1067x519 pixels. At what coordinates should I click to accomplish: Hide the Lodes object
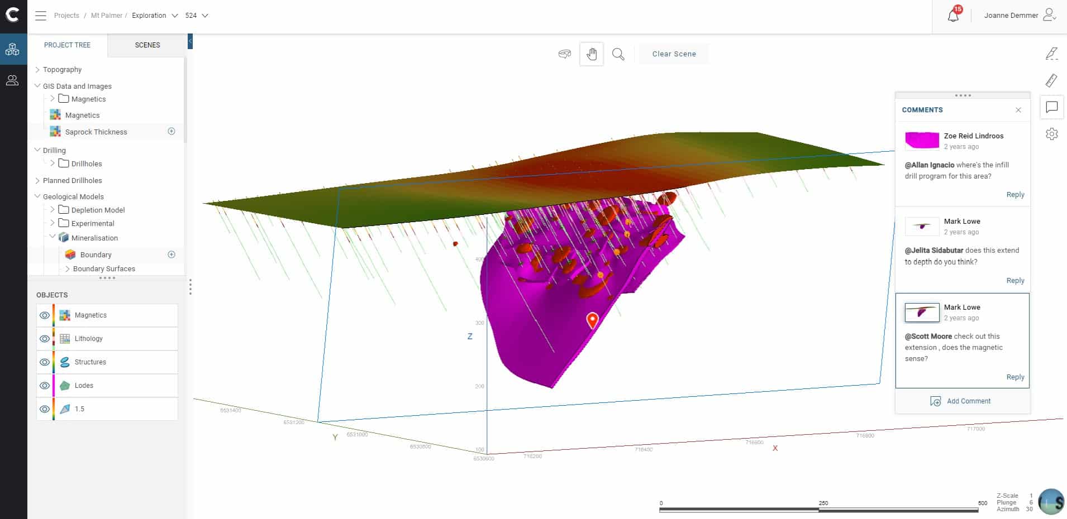45,386
